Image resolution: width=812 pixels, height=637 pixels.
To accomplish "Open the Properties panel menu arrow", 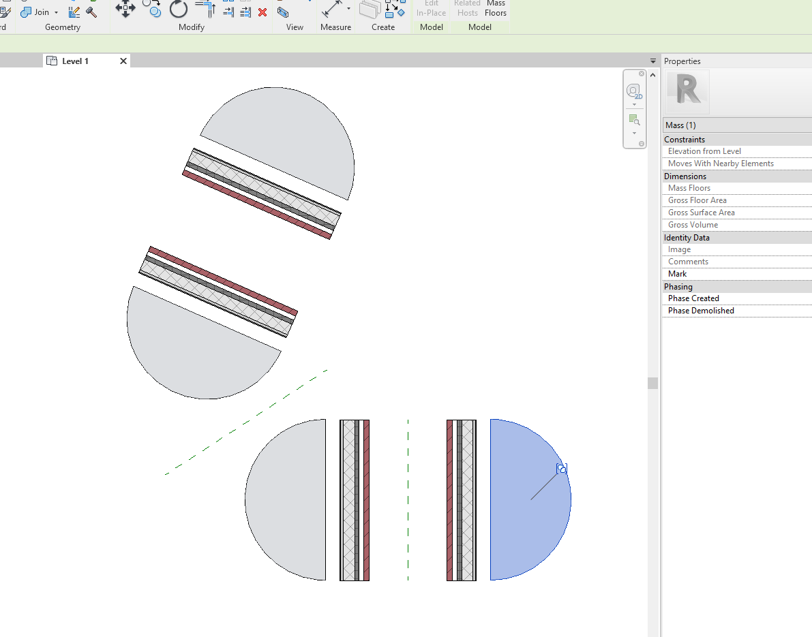I will click(x=654, y=61).
